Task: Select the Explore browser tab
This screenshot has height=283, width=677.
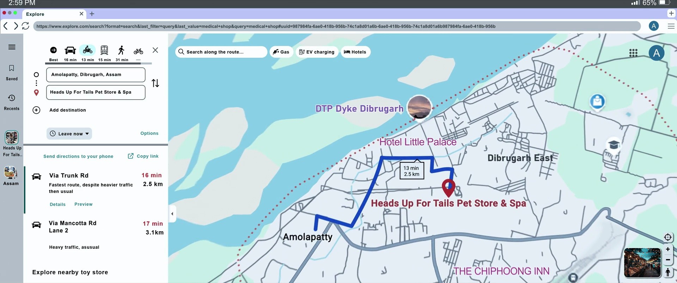Action: [x=55, y=14]
